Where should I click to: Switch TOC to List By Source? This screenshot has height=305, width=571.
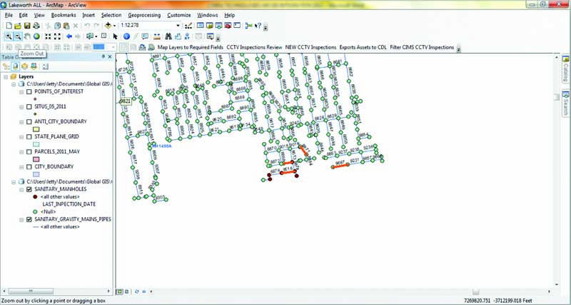point(15,66)
